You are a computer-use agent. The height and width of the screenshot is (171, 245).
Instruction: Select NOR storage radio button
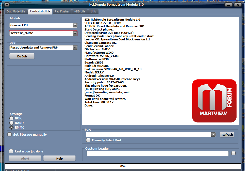coord(11,118)
